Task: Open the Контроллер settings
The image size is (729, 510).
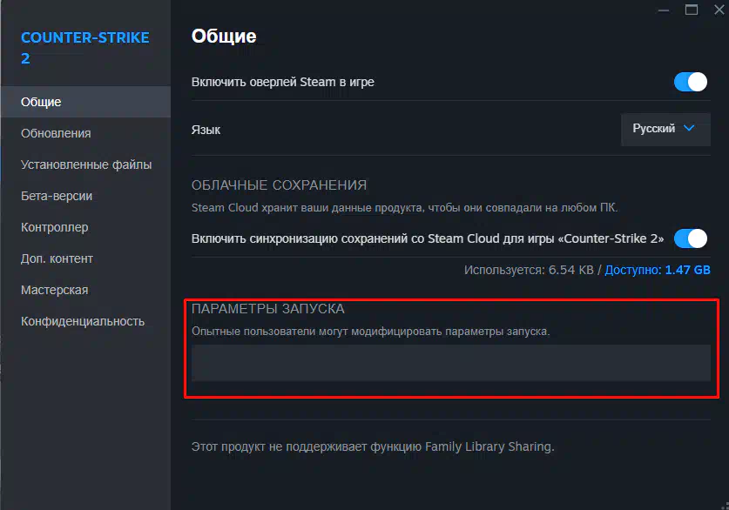Action: [86, 227]
